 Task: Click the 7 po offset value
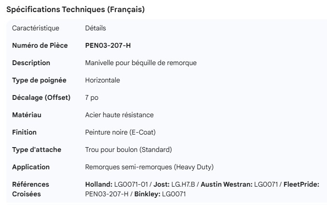tap(92, 98)
